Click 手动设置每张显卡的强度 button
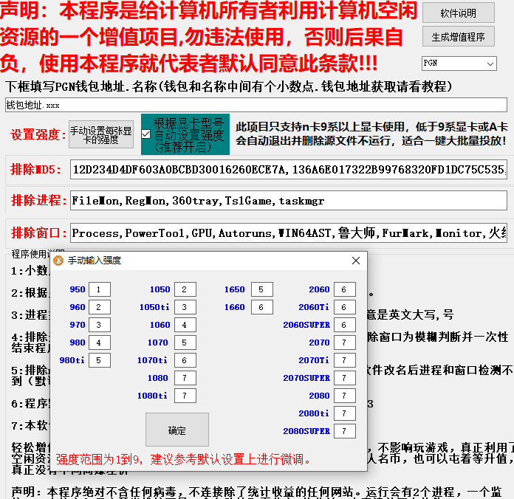This screenshot has width=514, height=499. click(x=101, y=134)
